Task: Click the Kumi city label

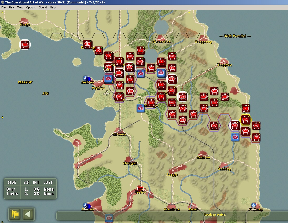Action: pos(193,209)
